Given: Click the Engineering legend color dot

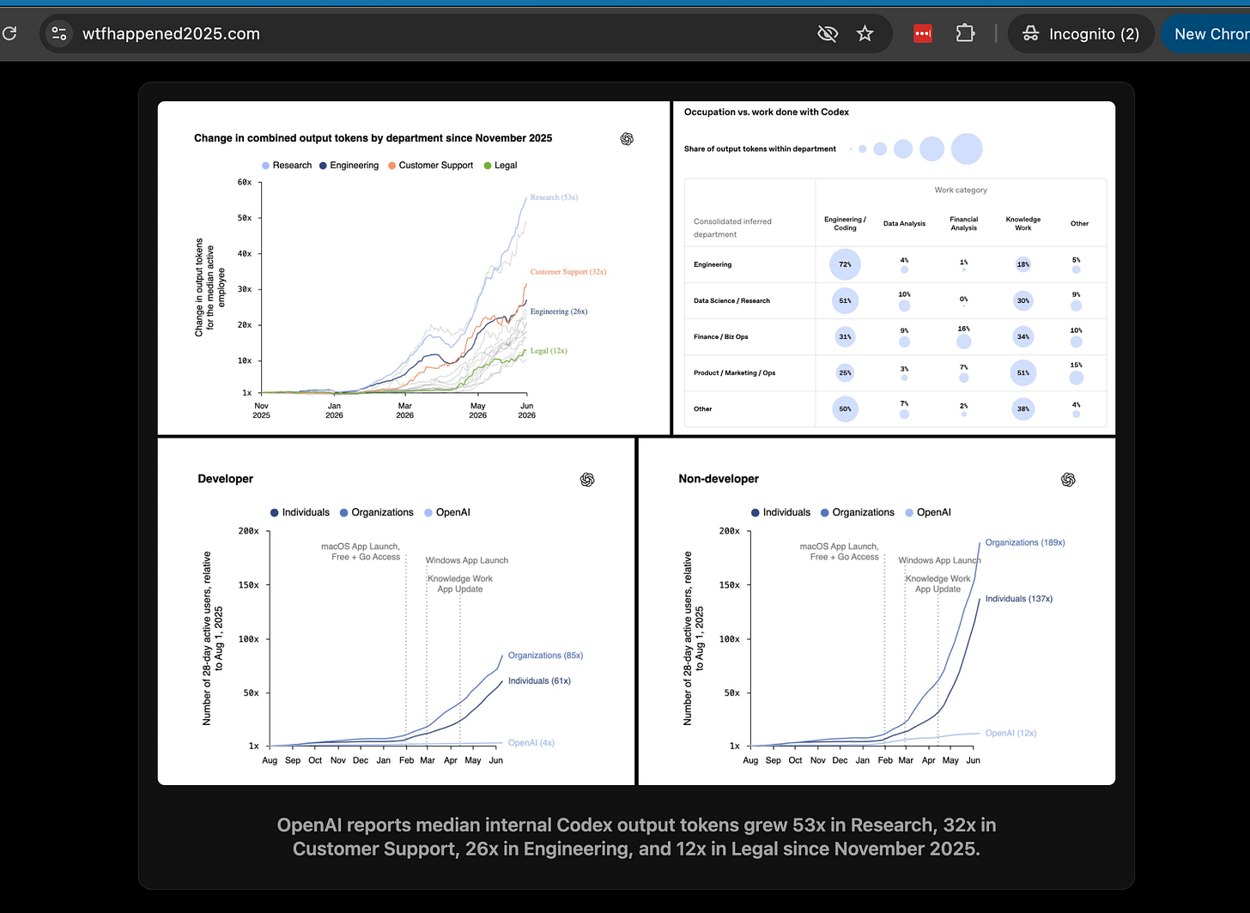Looking at the screenshot, I should coord(323,166).
